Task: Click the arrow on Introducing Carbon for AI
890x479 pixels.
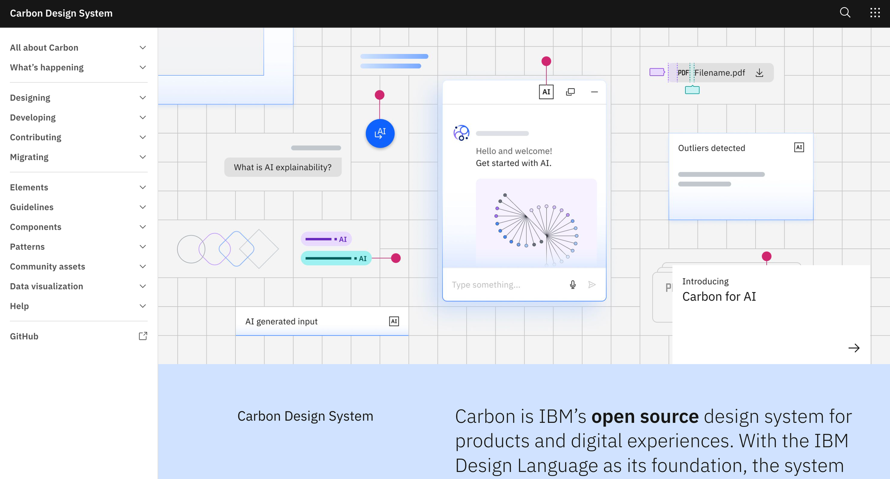Action: coord(854,348)
